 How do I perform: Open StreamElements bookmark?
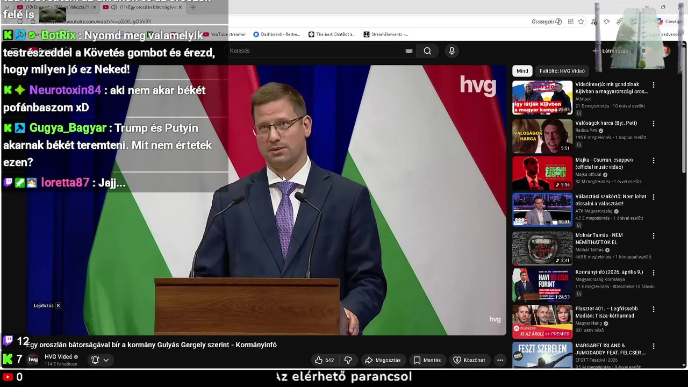386,34
